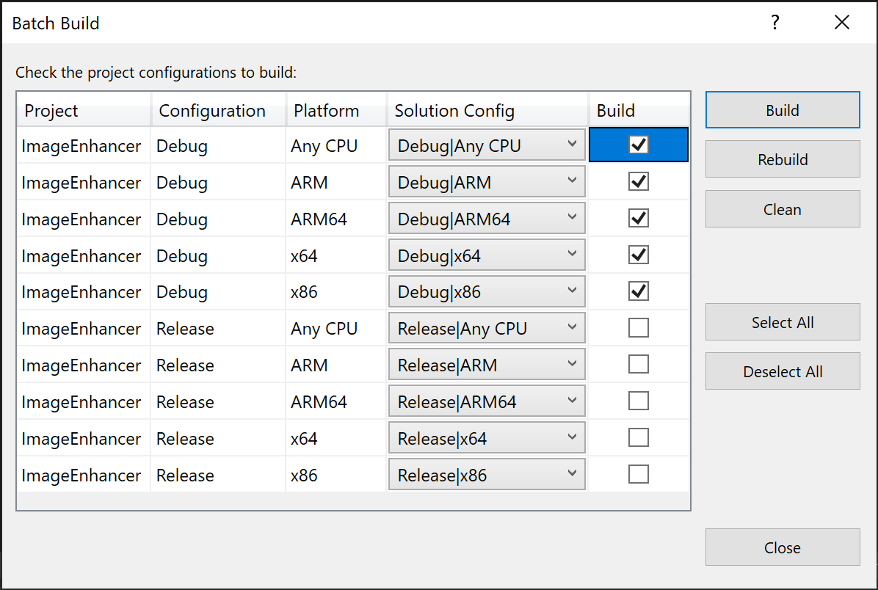Image resolution: width=878 pixels, height=590 pixels.
Task: Click Deselect All button
Action: point(783,371)
